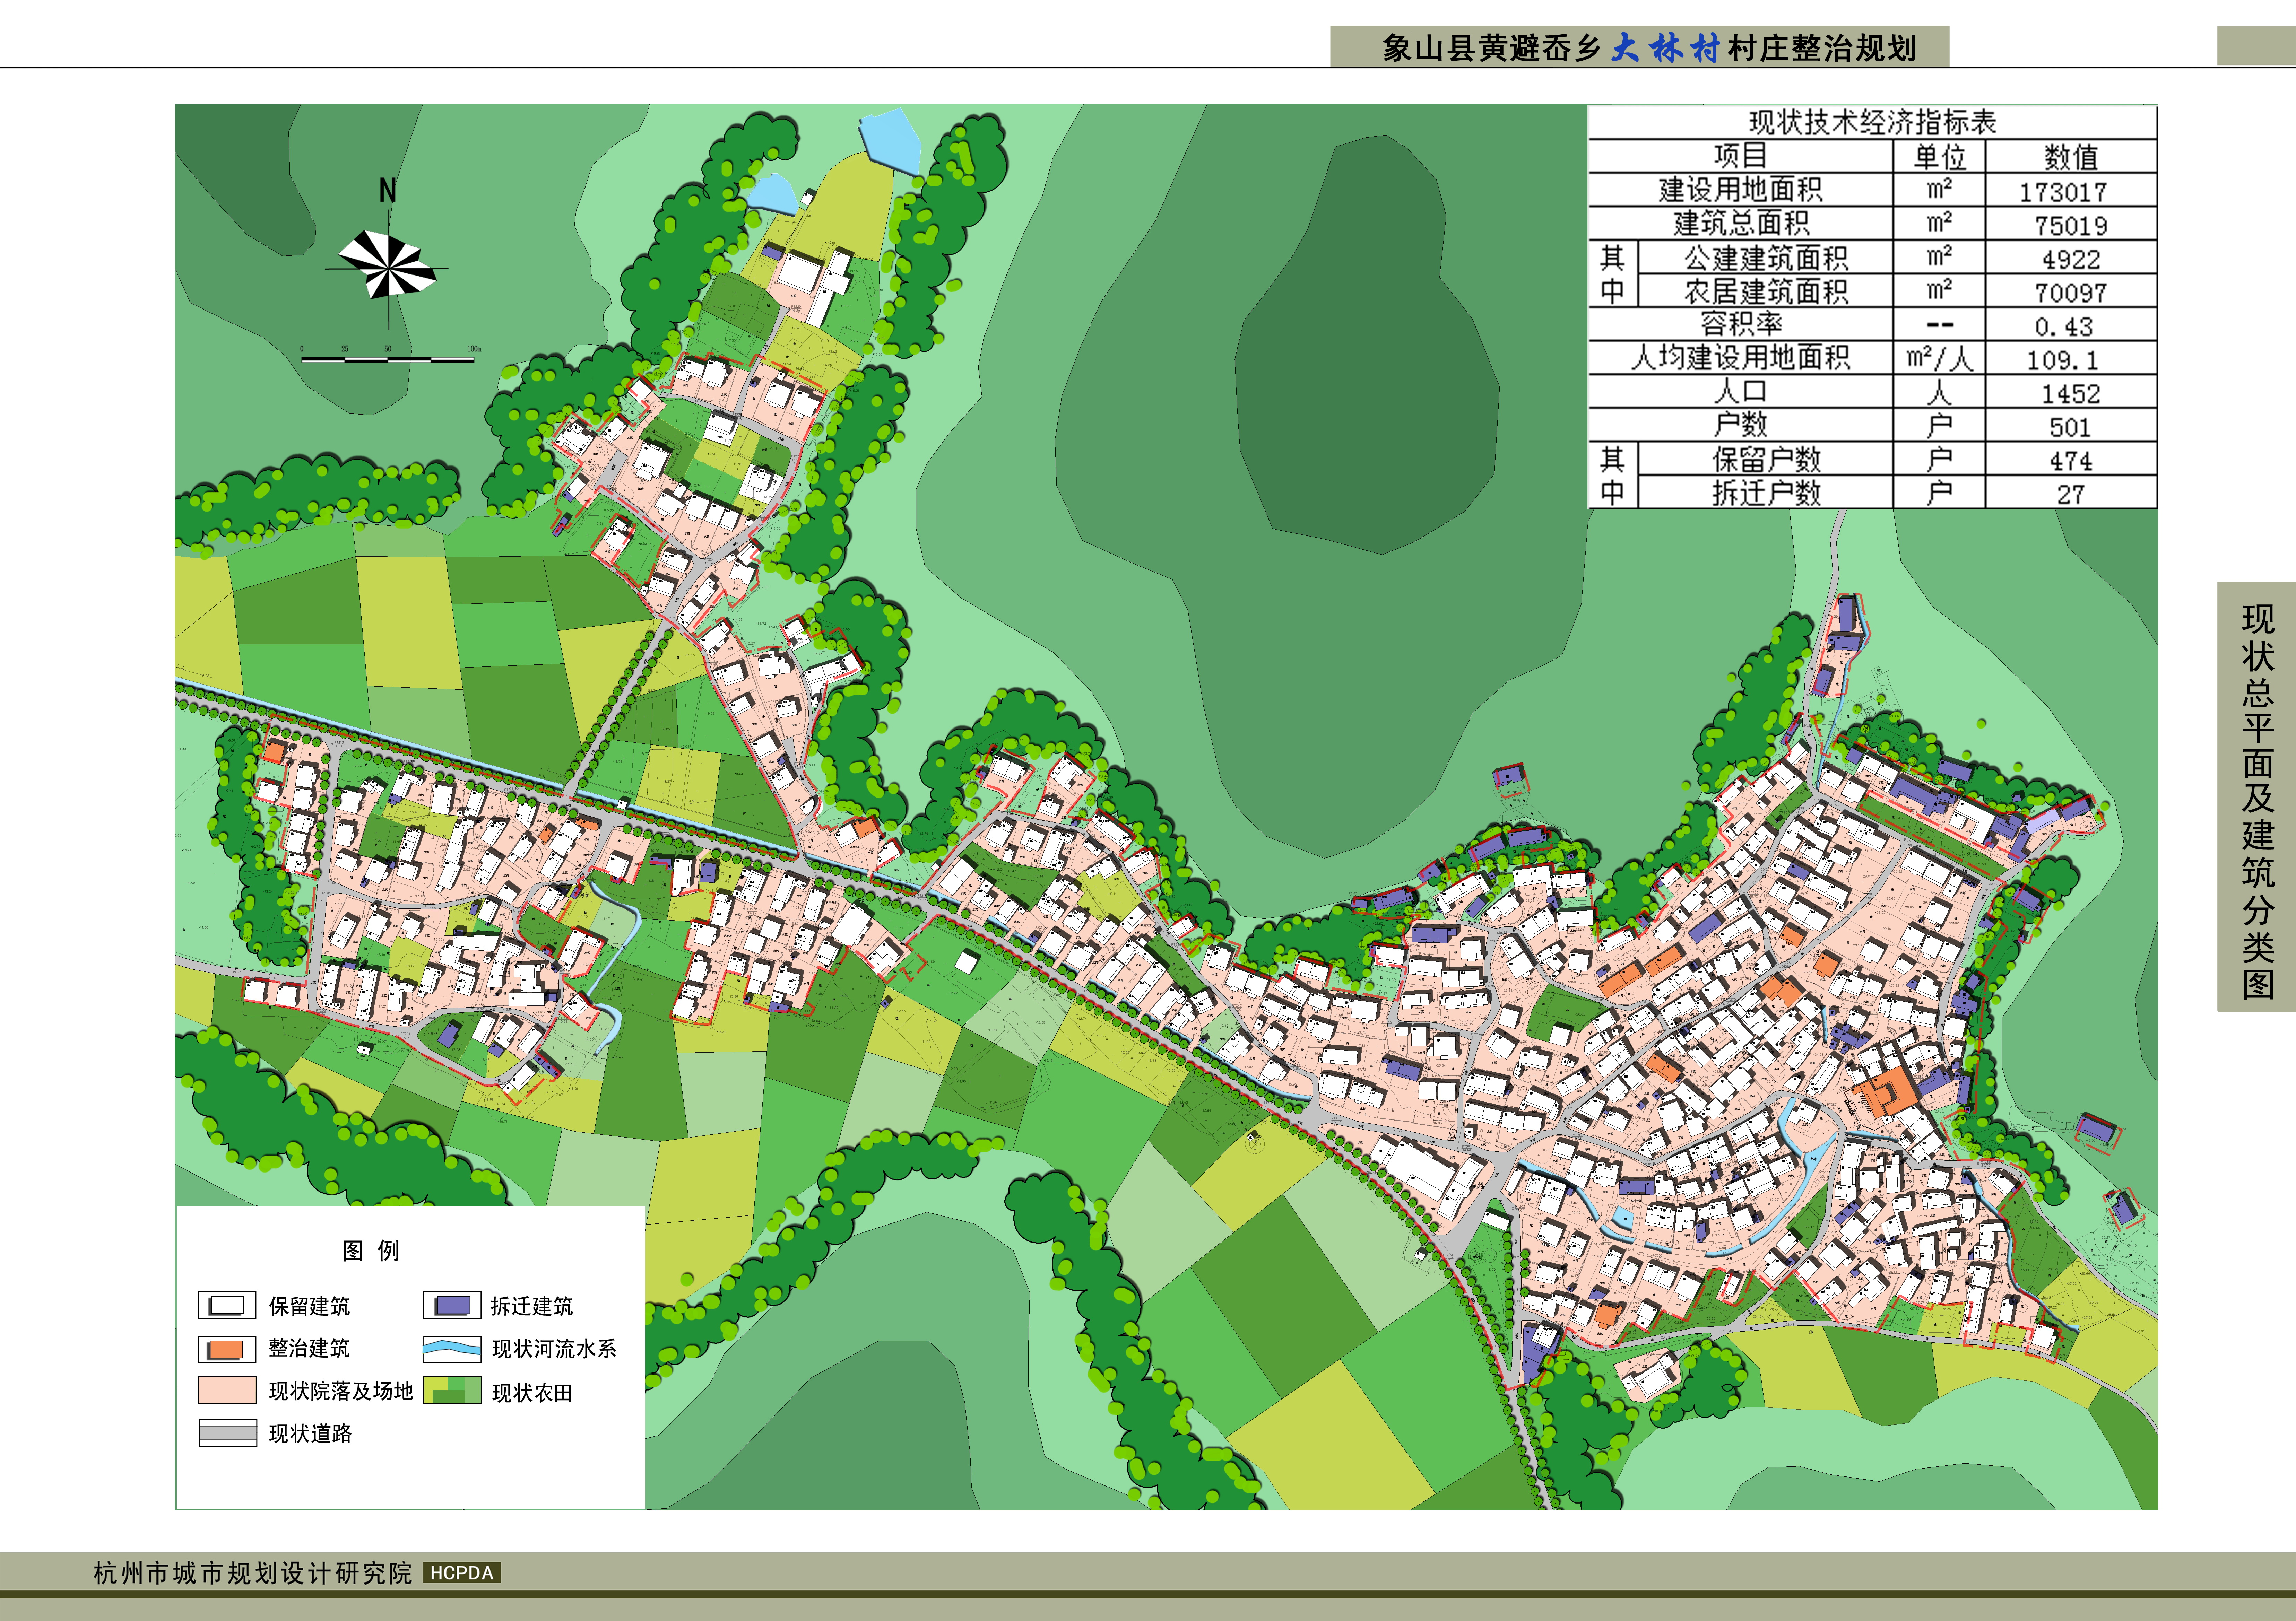The width and height of the screenshot is (2296, 1621).
Task: Click the 现状农田 green legend swatch
Action: coord(452,1391)
